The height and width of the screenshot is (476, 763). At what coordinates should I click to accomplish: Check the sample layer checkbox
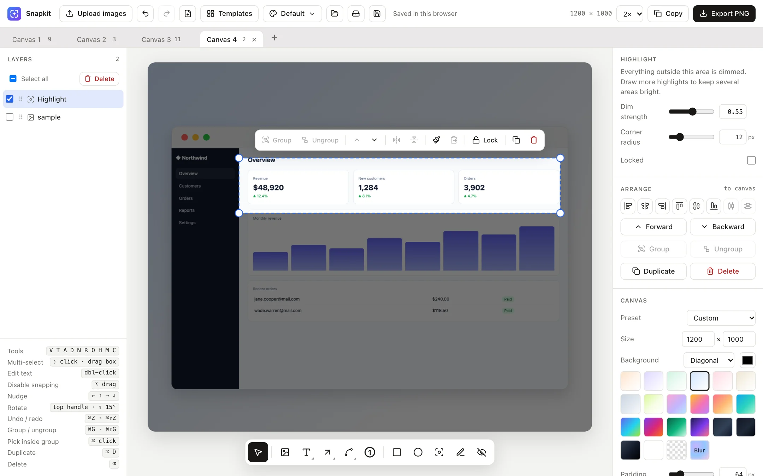pyautogui.click(x=10, y=117)
